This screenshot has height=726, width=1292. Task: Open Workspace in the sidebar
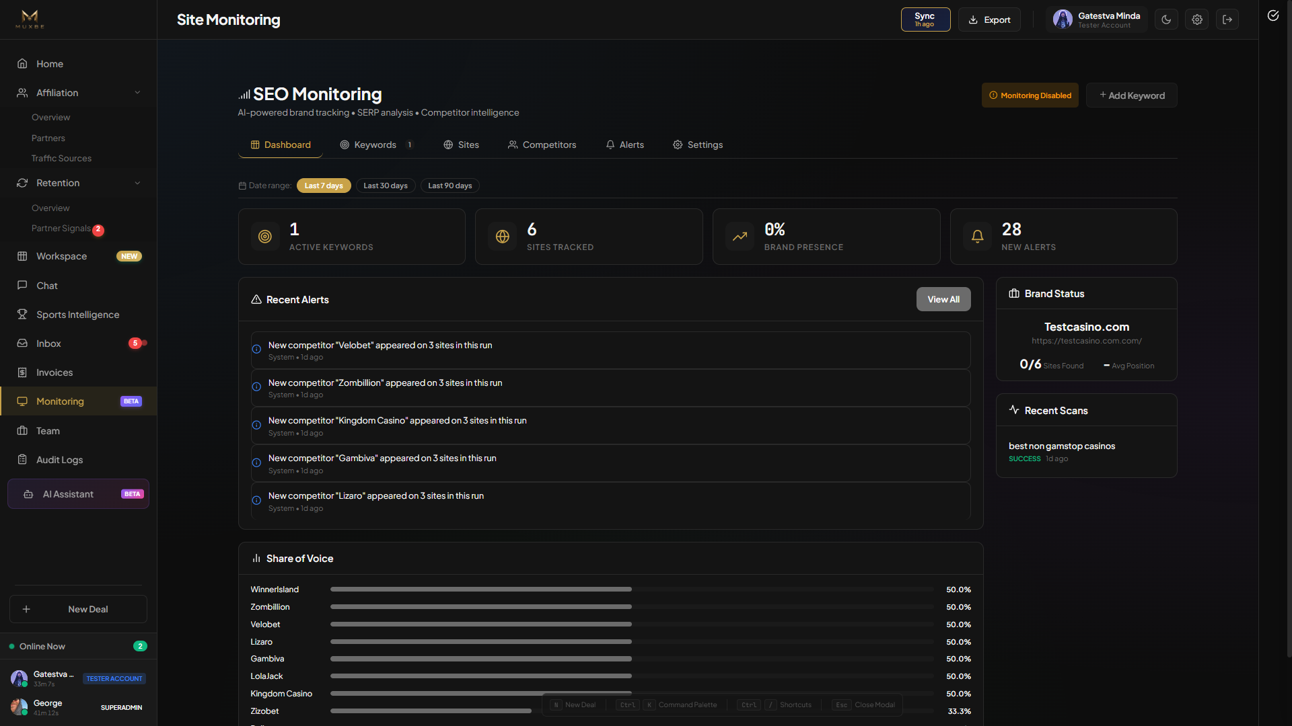pos(78,256)
